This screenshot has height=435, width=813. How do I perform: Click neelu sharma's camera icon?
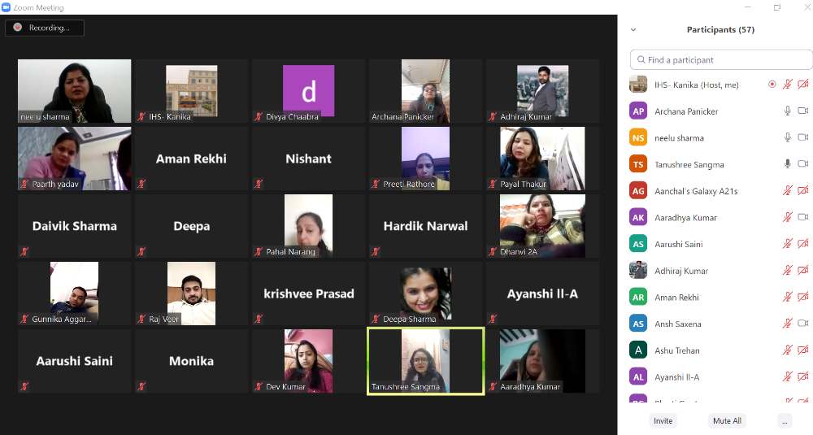tap(803, 137)
